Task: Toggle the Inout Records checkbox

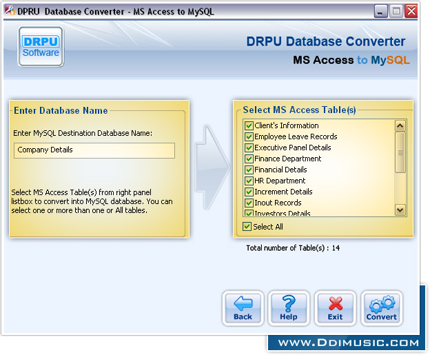Action: tap(249, 203)
